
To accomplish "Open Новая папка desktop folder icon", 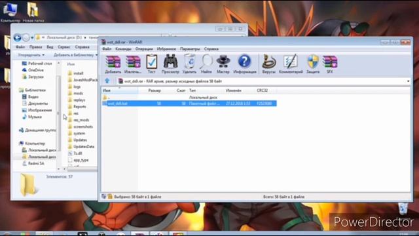I will [33, 12].
